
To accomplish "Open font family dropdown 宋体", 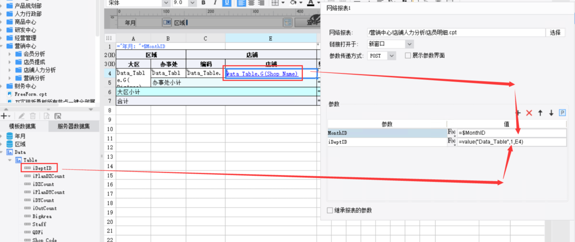I will pos(166,3).
